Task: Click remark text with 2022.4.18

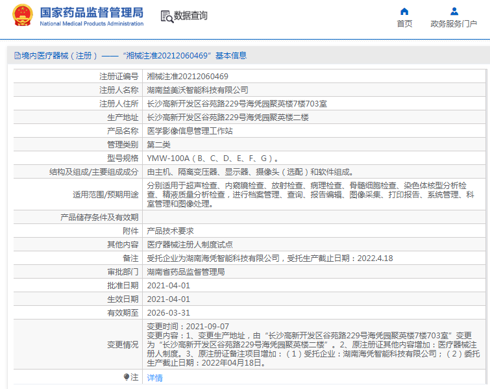Action: click(x=270, y=258)
